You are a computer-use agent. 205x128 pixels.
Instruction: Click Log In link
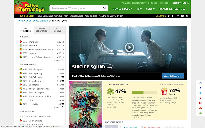click(186, 3)
